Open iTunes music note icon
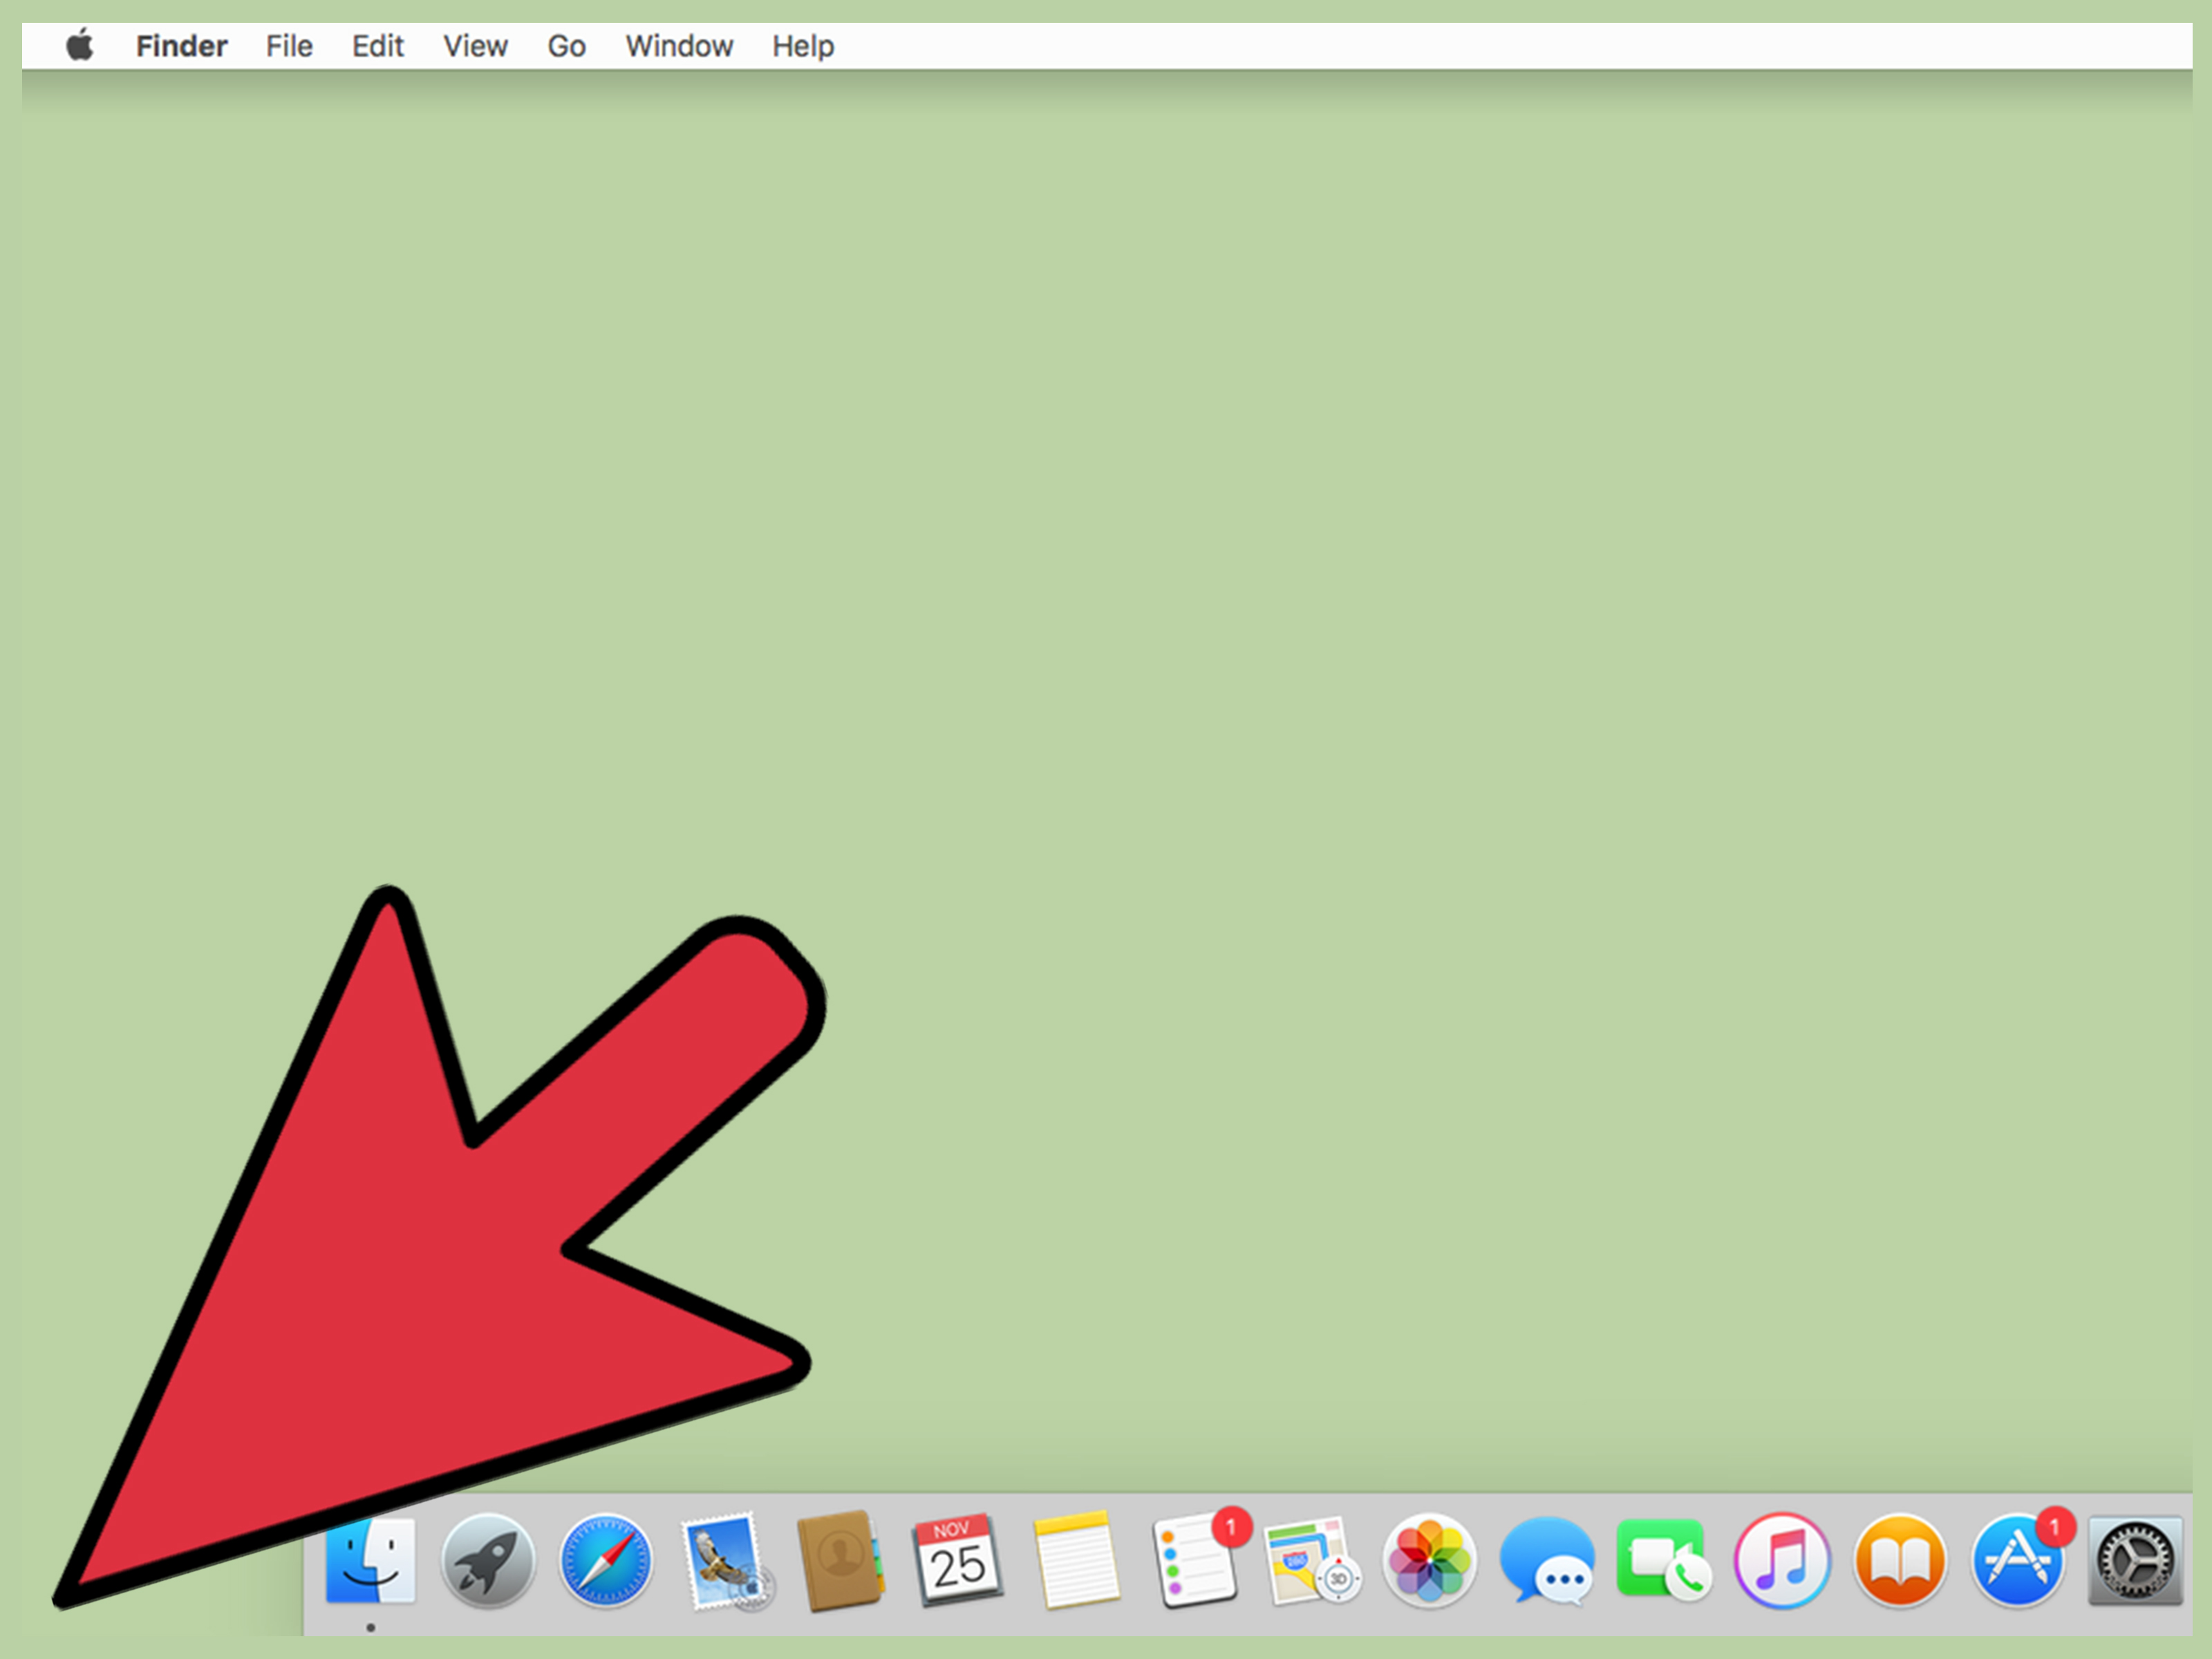This screenshot has width=2212, height=1659. pyautogui.click(x=1782, y=1560)
